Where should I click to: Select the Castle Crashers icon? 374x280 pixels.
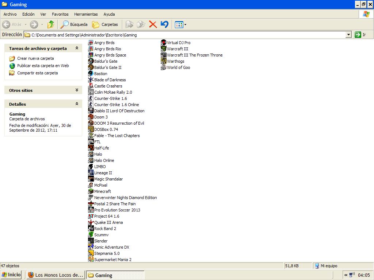(x=91, y=86)
